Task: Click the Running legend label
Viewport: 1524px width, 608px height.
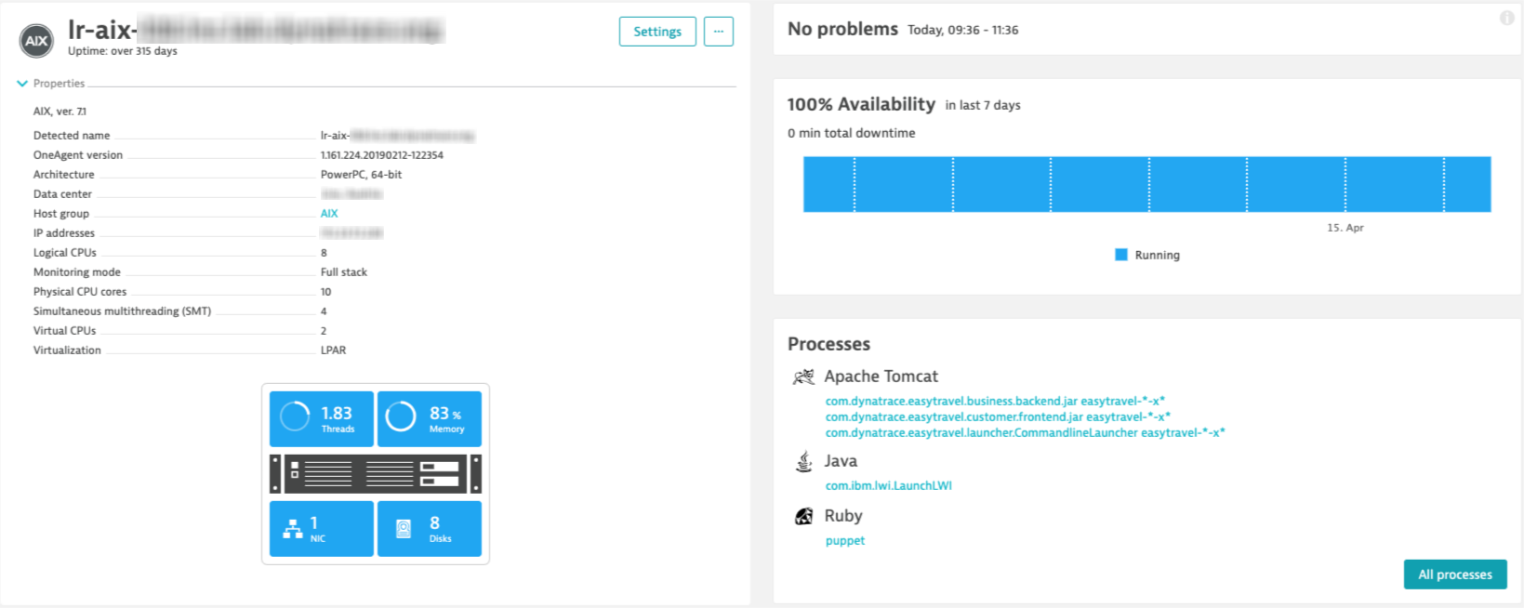Action: click(1158, 256)
